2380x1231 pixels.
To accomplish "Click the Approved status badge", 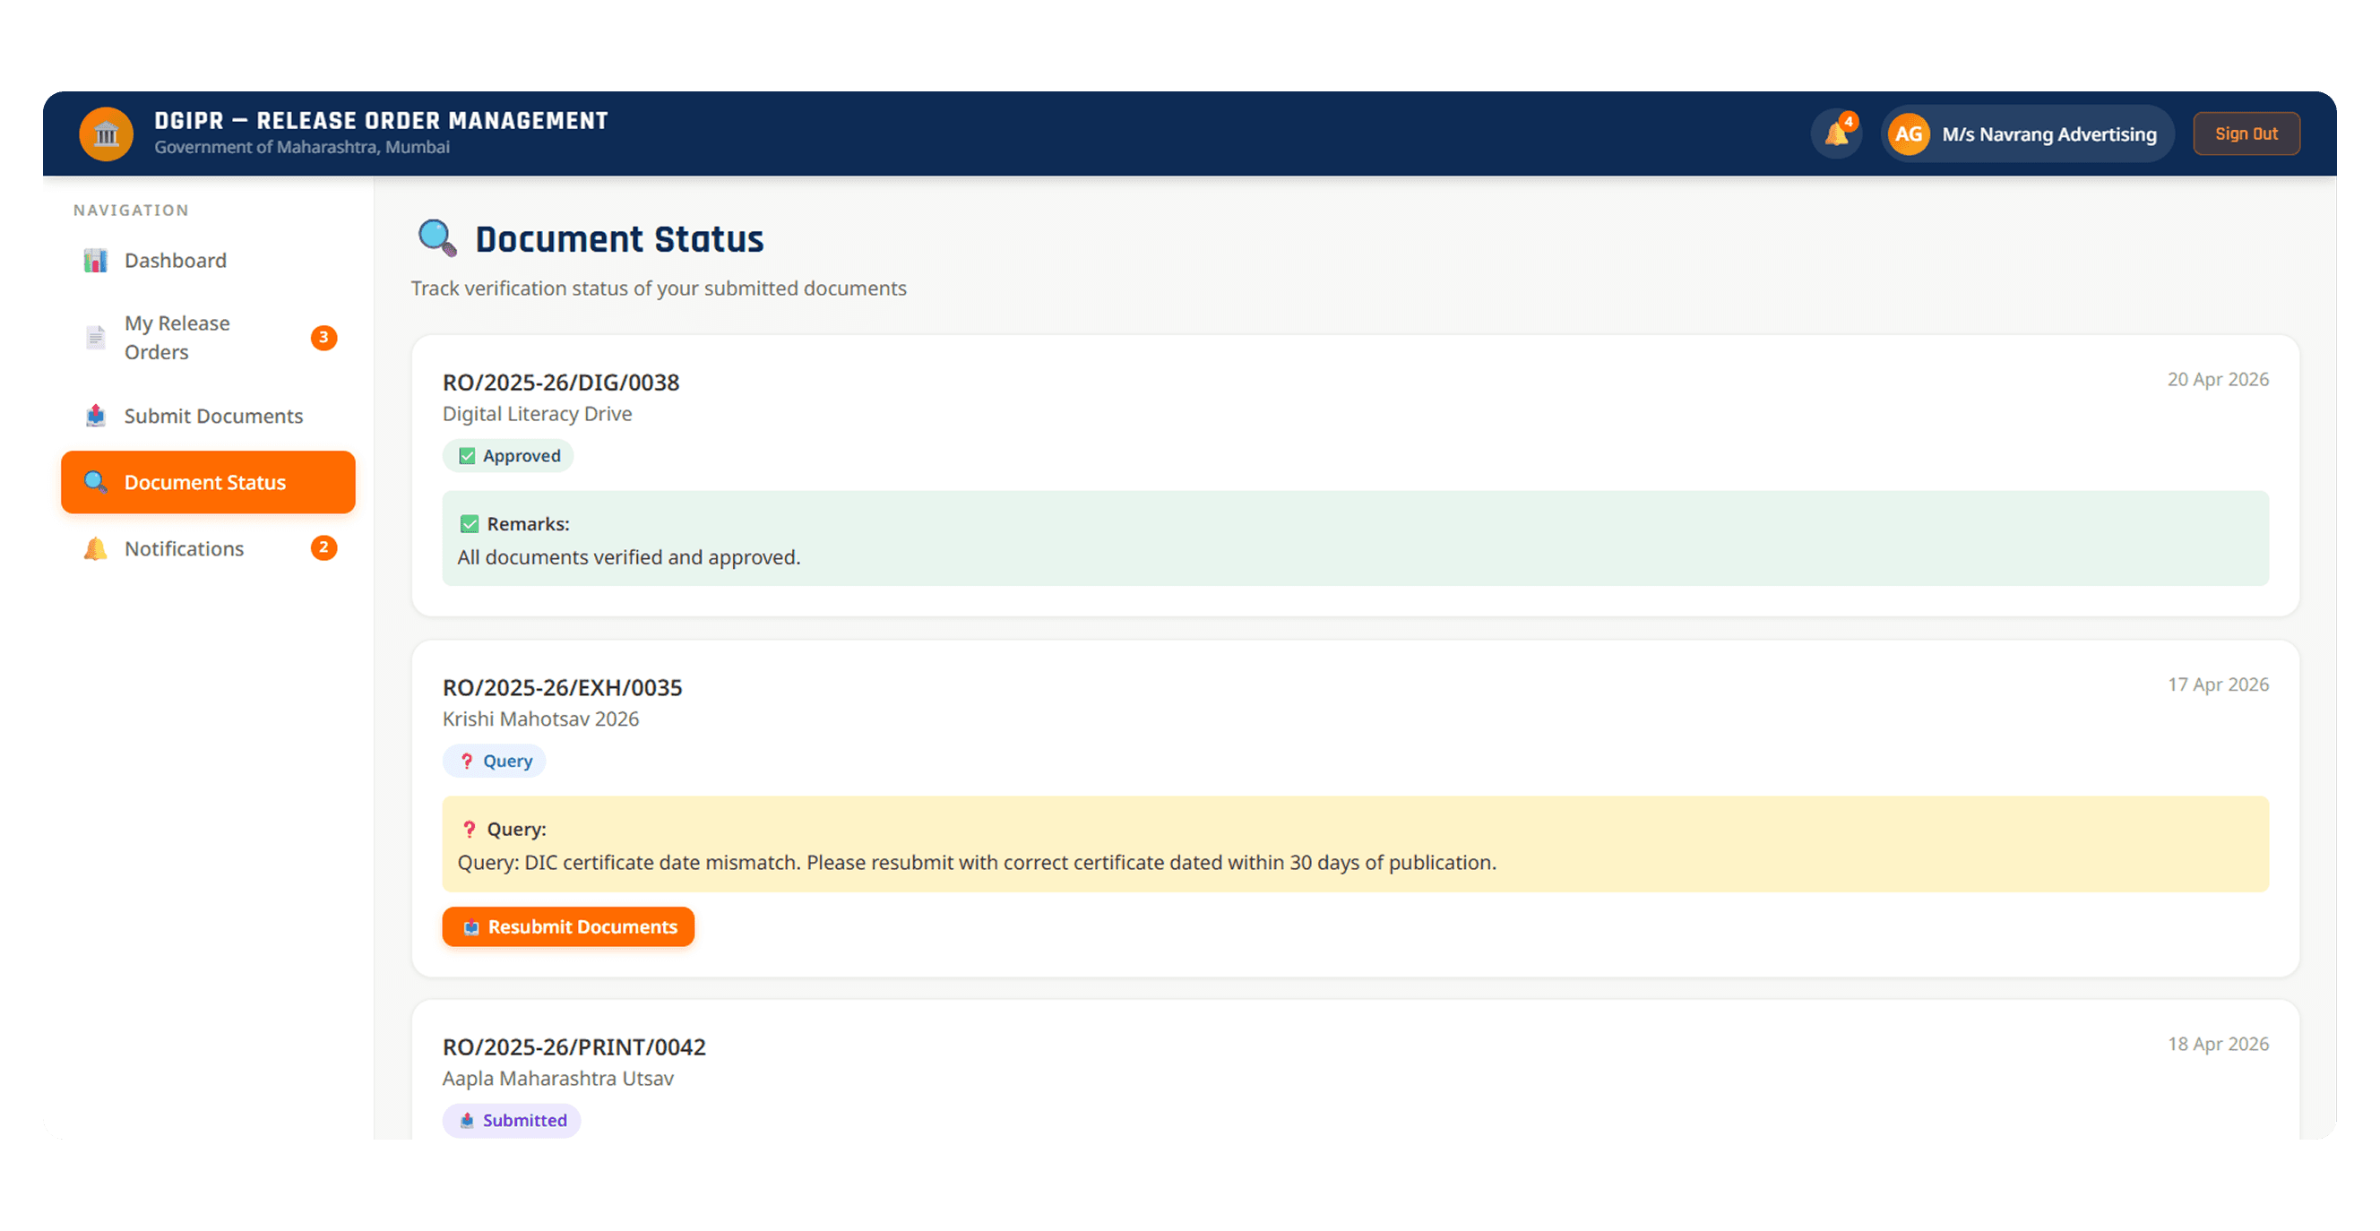I will point(508,456).
